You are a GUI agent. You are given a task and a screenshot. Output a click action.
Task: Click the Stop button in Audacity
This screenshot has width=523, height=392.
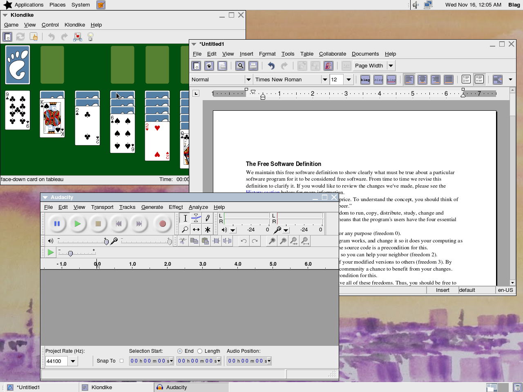pos(98,224)
